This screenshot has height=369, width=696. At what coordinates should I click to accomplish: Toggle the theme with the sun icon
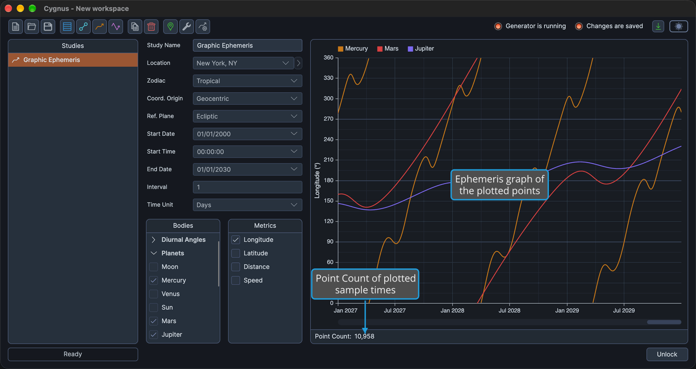(x=679, y=27)
